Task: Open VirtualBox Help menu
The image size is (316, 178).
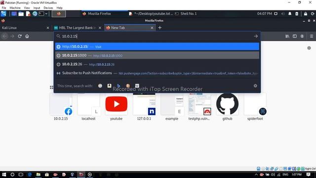Action: click(x=59, y=8)
